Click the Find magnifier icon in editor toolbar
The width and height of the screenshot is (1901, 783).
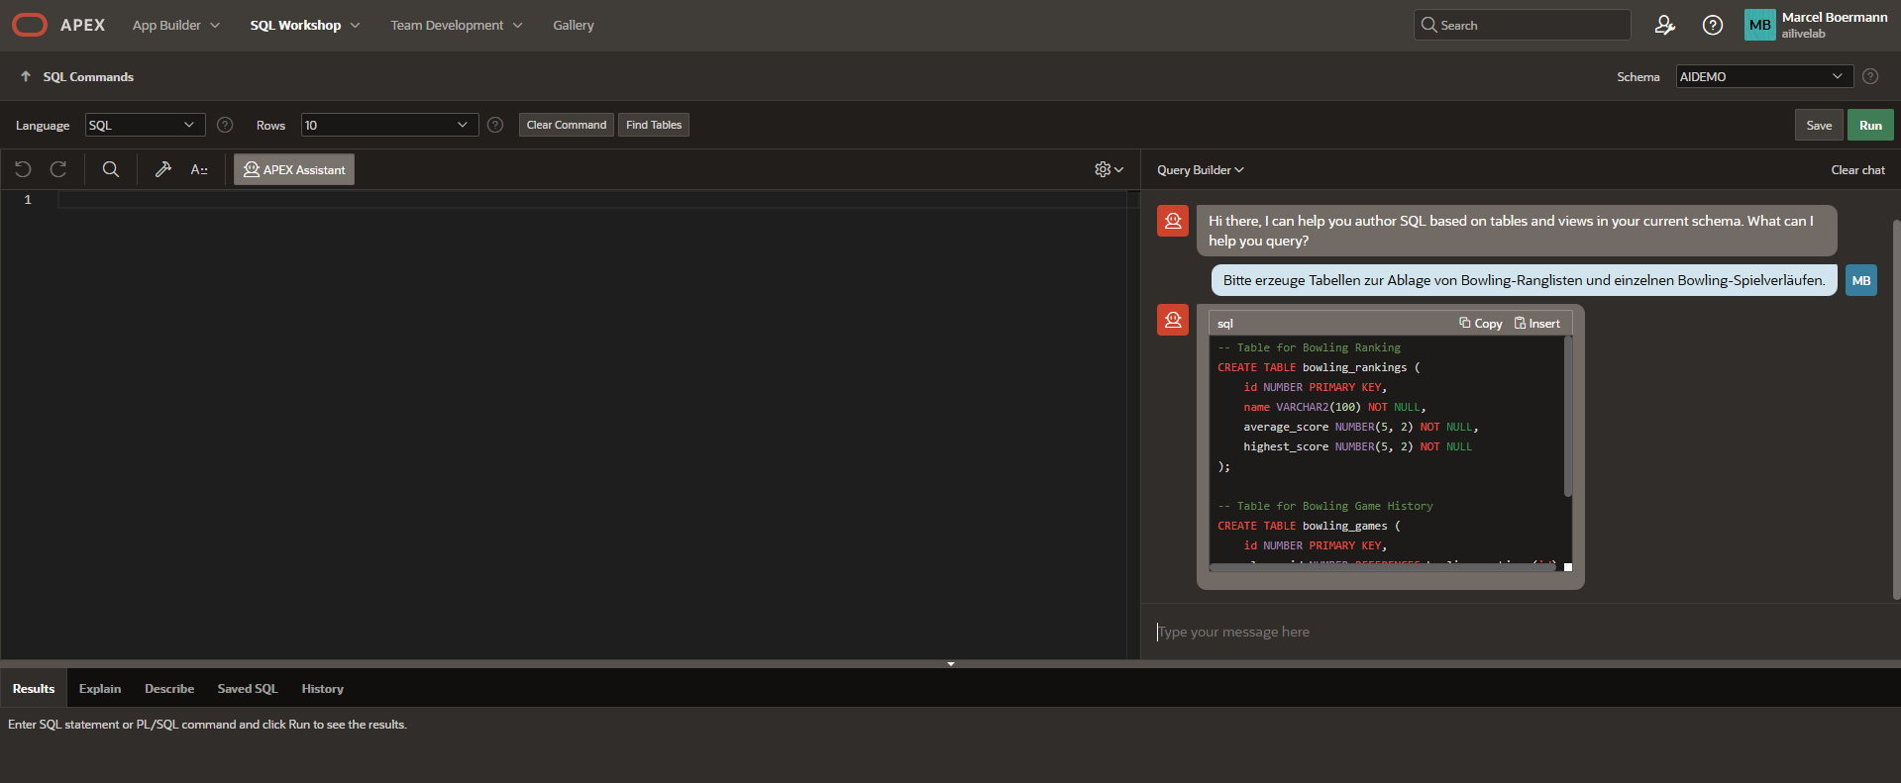click(111, 169)
